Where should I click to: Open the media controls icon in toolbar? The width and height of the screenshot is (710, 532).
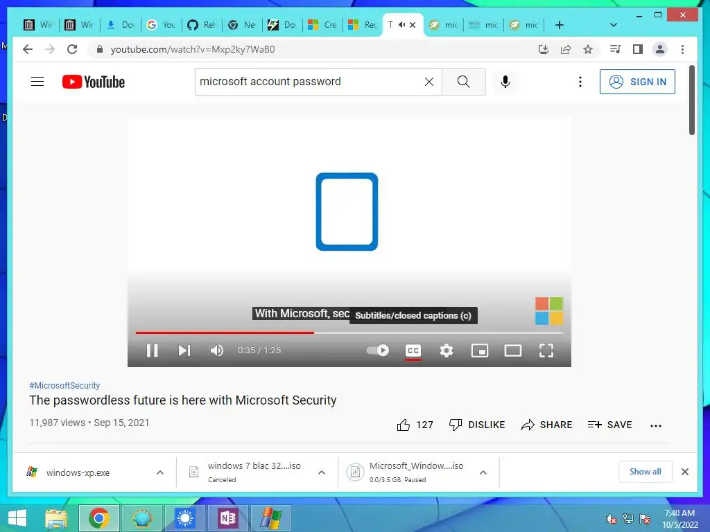616,49
